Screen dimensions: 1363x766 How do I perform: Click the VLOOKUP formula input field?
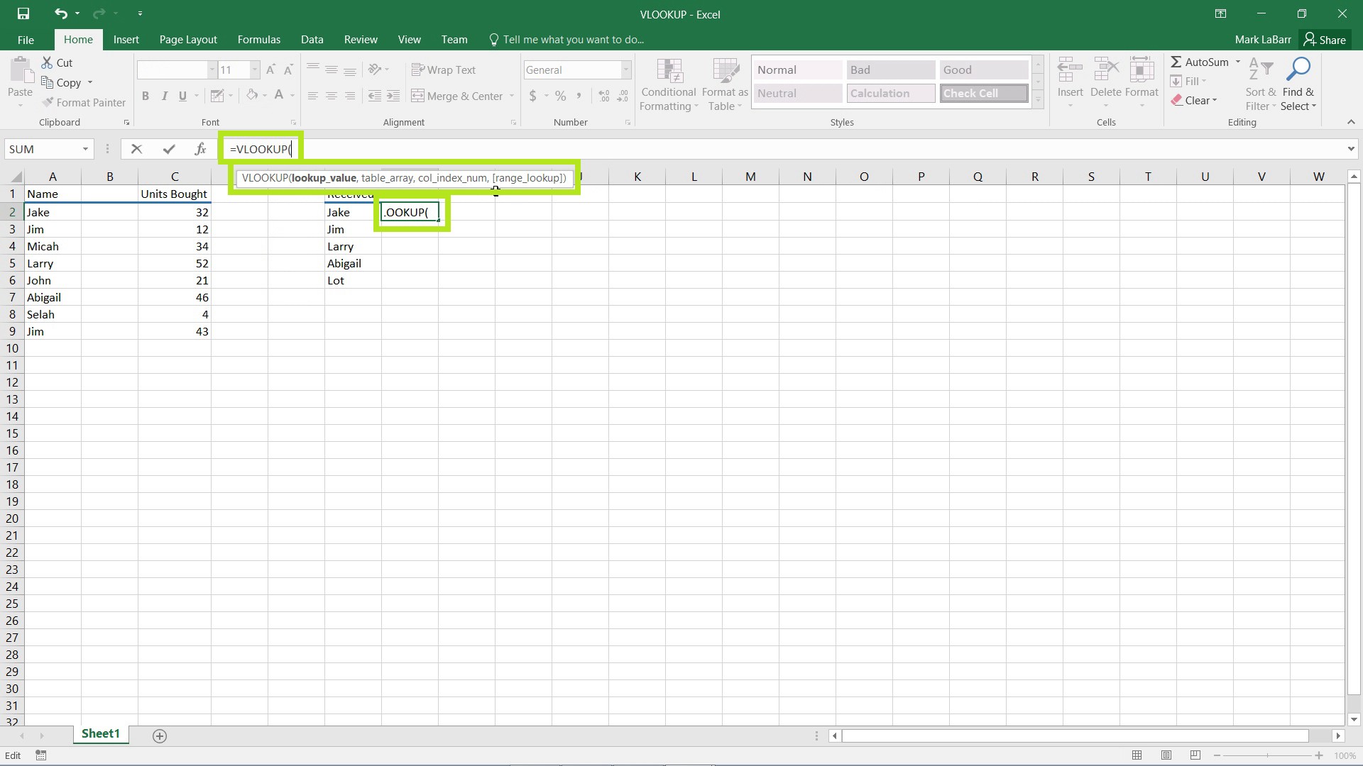262,149
